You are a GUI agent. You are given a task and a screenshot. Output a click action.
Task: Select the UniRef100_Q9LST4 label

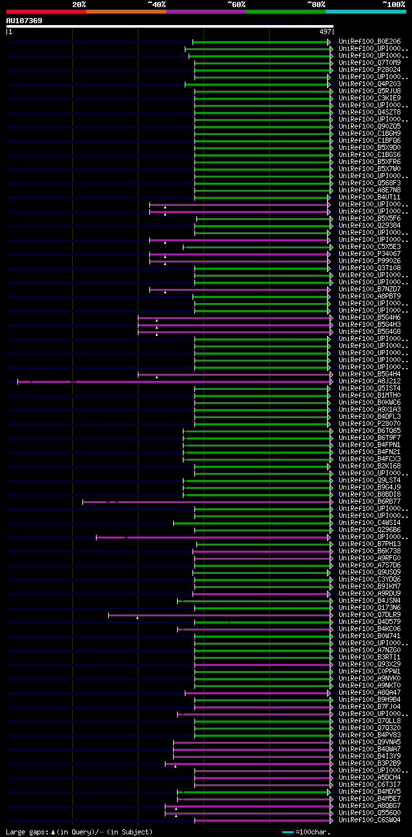[x=370, y=481]
